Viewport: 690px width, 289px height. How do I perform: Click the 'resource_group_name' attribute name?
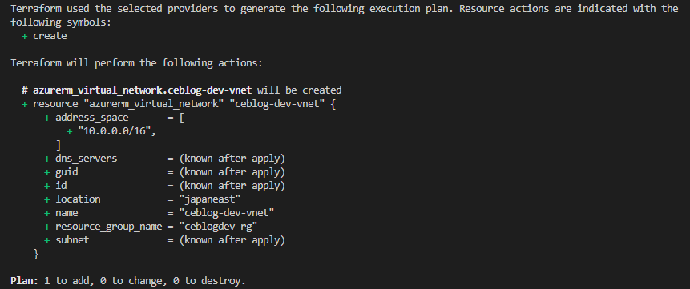pyautogui.click(x=109, y=227)
